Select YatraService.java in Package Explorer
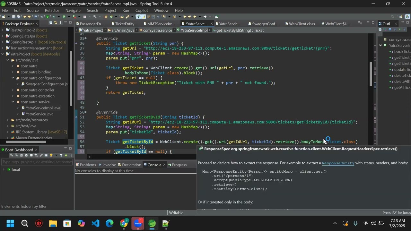 [39, 114]
